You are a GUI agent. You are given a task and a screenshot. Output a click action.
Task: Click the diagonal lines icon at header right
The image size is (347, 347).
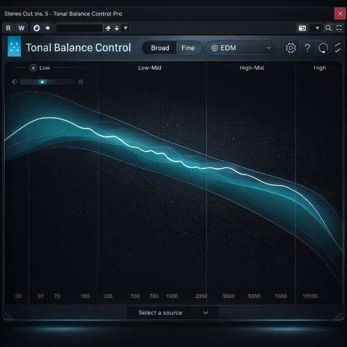[x=338, y=48]
